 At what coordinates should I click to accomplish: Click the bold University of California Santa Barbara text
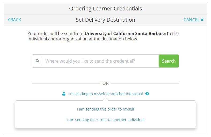pyautogui.click(x=125, y=34)
